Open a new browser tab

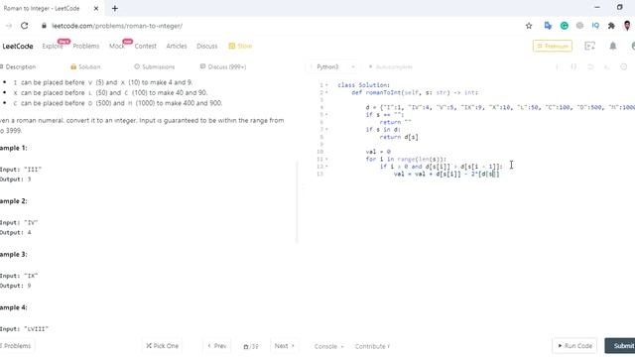[115, 8]
